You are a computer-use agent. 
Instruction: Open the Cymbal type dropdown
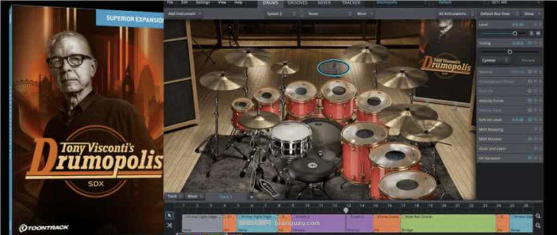pos(495,60)
